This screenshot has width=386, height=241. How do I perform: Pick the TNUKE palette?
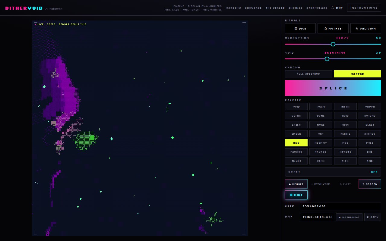(x=296, y=161)
